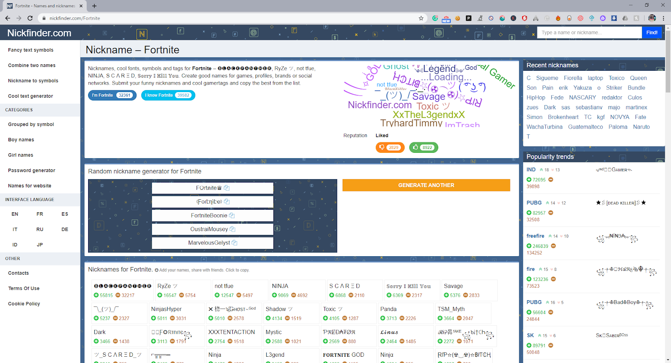
Task: Open the flame extension icon
Action: pyautogui.click(x=558, y=18)
